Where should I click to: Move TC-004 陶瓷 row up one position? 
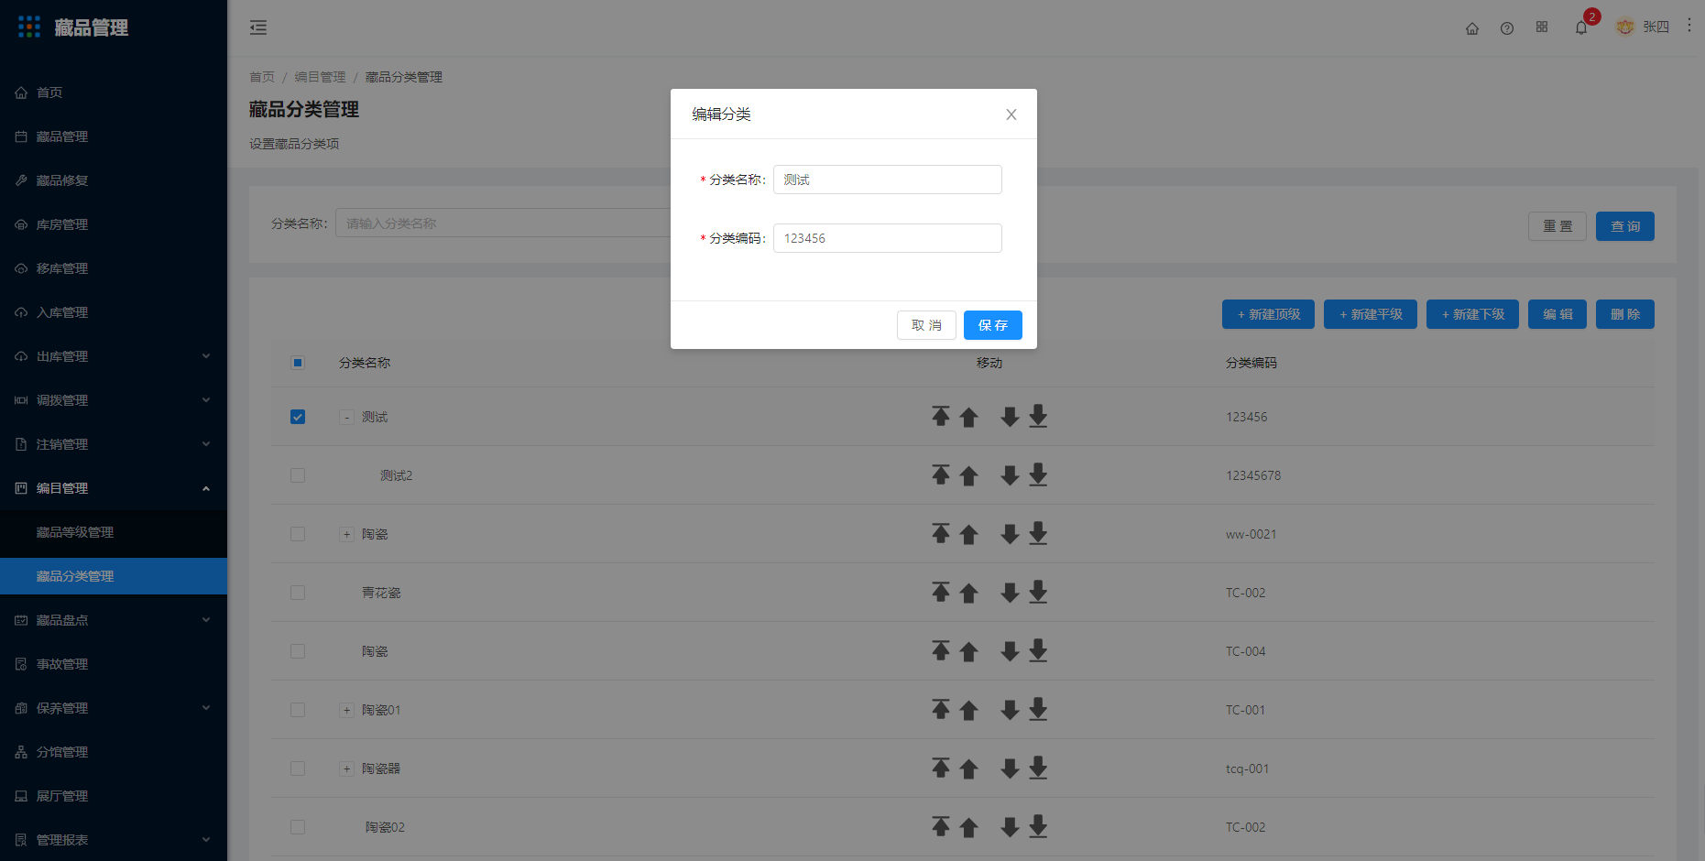pyautogui.click(x=969, y=652)
